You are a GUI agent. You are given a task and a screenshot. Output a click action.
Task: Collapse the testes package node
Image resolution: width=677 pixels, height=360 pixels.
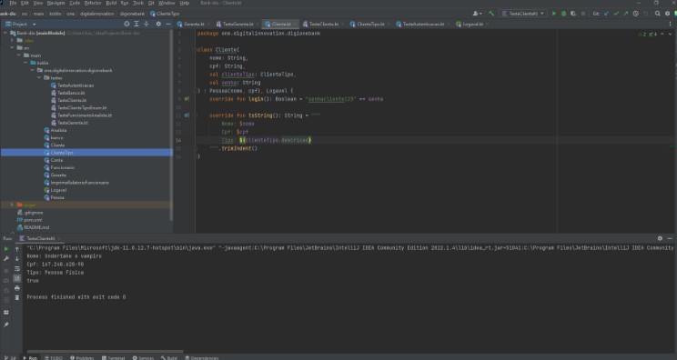coord(39,77)
